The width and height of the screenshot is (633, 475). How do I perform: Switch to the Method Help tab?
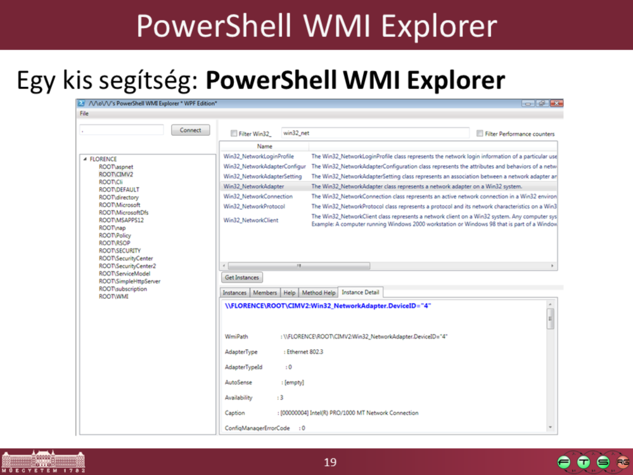pyautogui.click(x=319, y=292)
